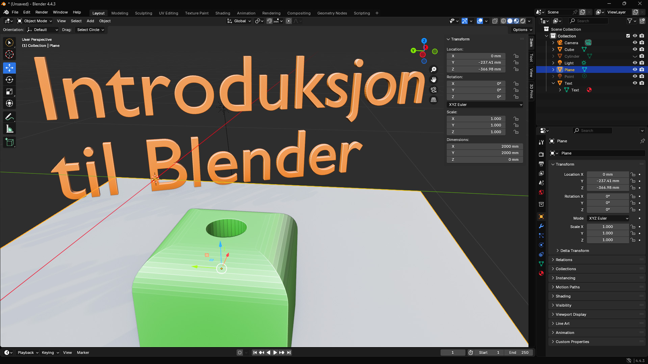648x364 pixels.
Task: Open the Add menu in viewport header
Action: point(90,21)
